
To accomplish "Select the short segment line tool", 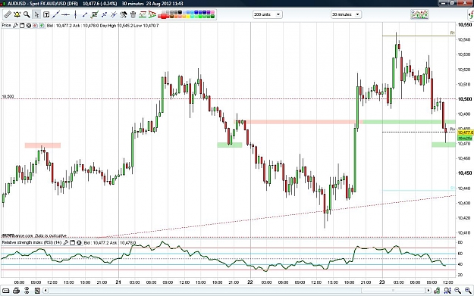I will pos(85,14).
